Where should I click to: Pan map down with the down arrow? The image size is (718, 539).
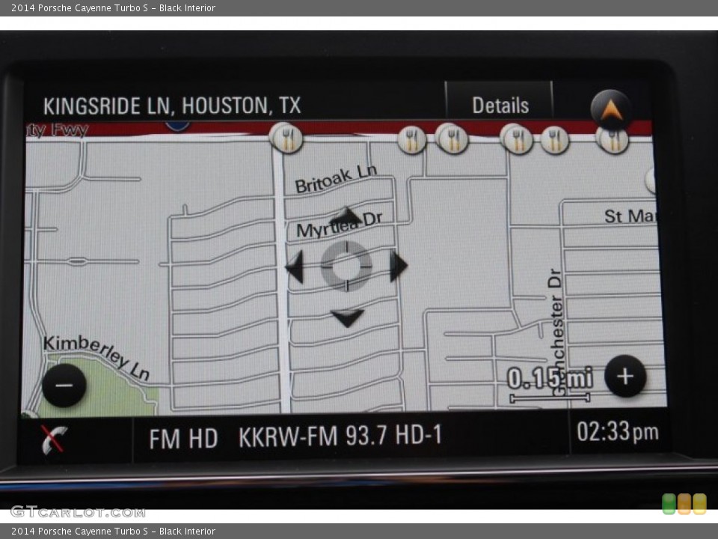click(347, 318)
